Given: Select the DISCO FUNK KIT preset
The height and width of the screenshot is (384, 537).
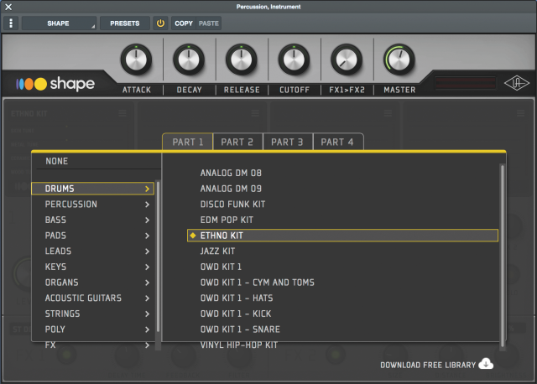Looking at the screenshot, I should tap(233, 205).
